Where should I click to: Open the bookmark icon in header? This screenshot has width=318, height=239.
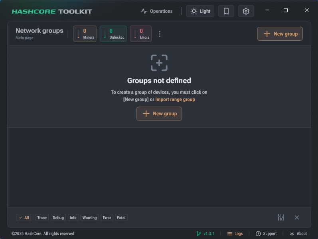(x=226, y=11)
